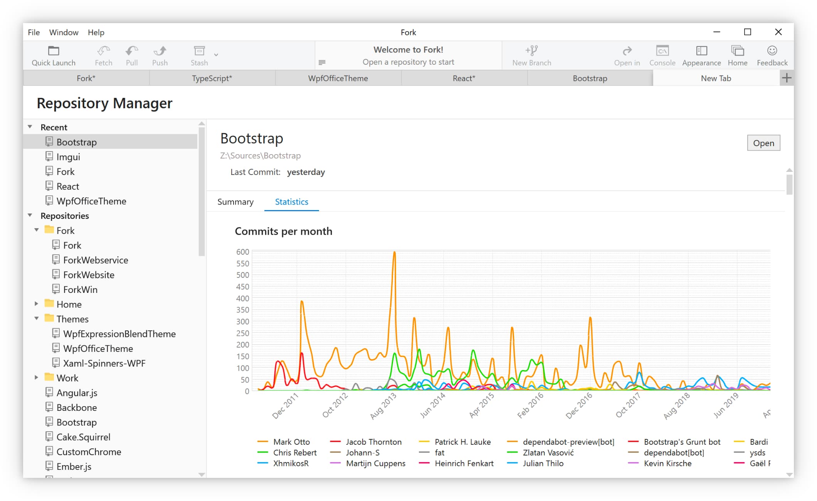Select the CustomChrome repository
The width and height of the screenshot is (817, 501).
click(x=111, y=451)
